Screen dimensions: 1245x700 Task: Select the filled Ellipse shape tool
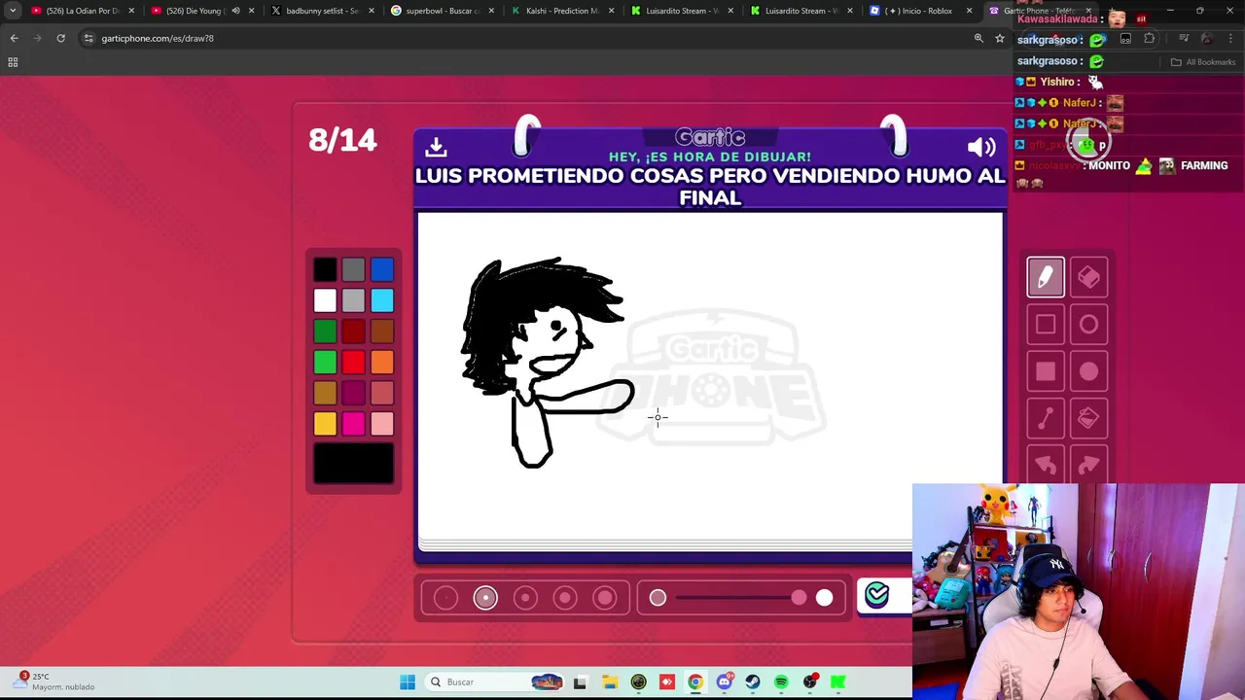tap(1088, 371)
